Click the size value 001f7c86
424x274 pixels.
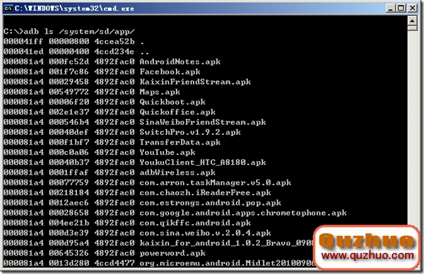click(69, 72)
